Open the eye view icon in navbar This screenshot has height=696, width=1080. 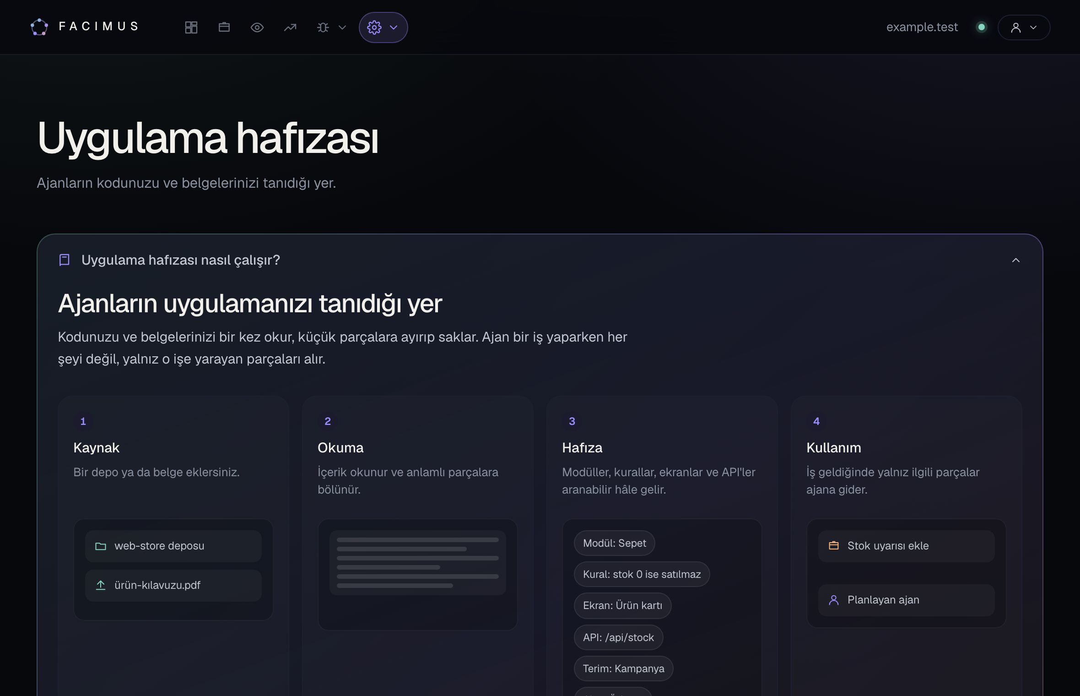pyautogui.click(x=257, y=27)
